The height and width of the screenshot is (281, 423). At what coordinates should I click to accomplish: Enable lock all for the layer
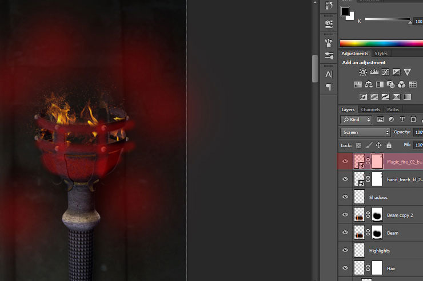click(x=389, y=145)
